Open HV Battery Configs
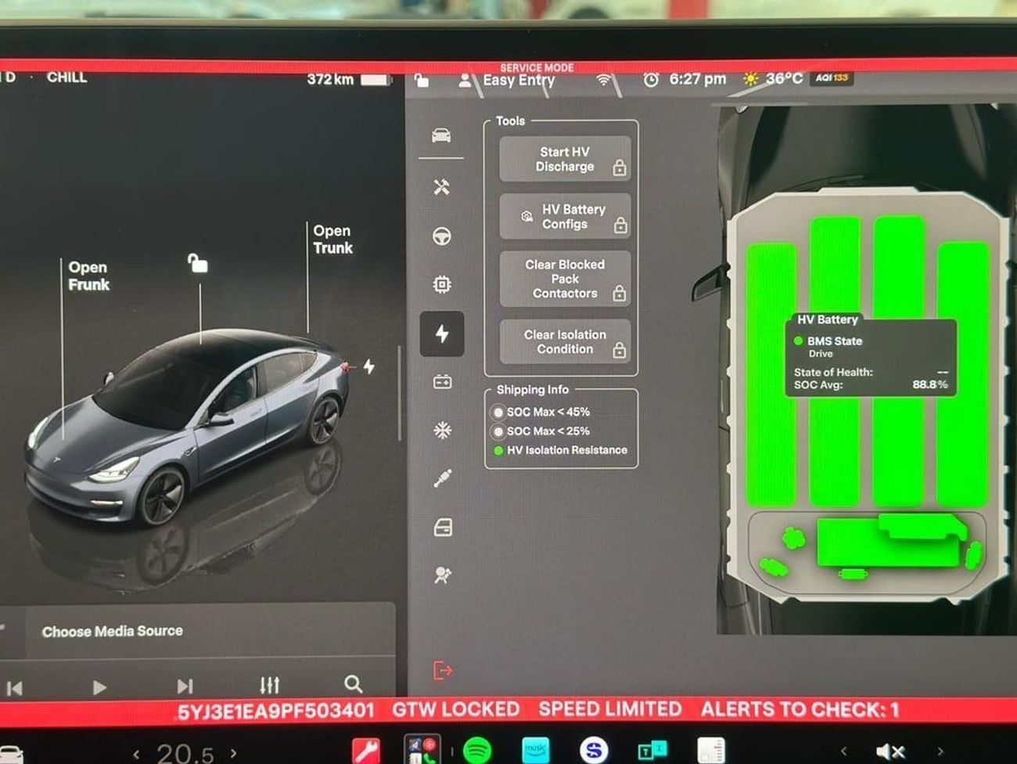The width and height of the screenshot is (1017, 764). [565, 217]
